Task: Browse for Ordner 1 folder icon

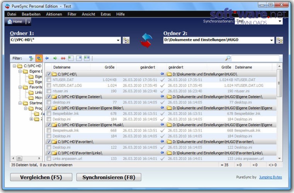Action: click(126, 40)
